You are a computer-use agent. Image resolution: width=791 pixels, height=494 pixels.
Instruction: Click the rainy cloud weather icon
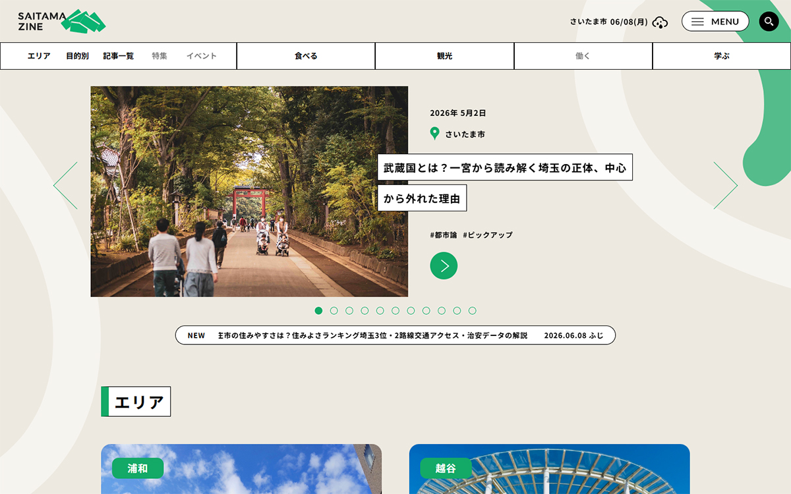(660, 22)
